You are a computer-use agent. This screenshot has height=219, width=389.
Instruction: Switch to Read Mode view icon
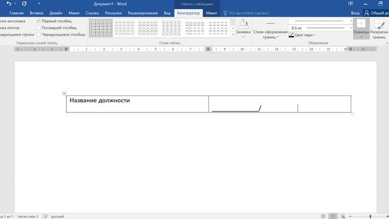323,217
